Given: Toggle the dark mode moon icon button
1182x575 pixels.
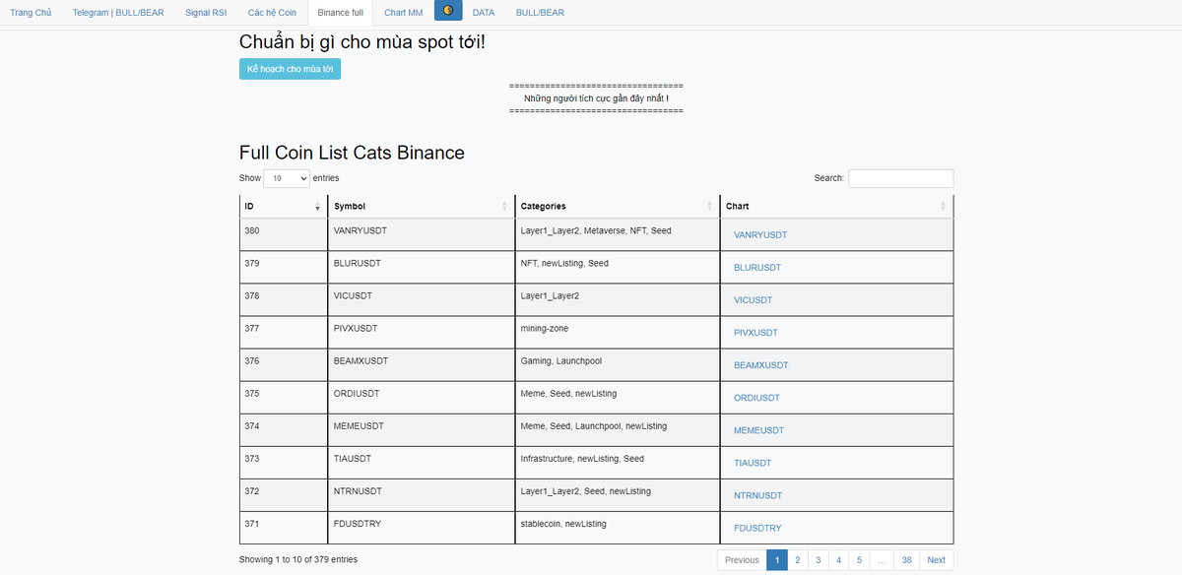Looking at the screenshot, I should click(x=448, y=11).
